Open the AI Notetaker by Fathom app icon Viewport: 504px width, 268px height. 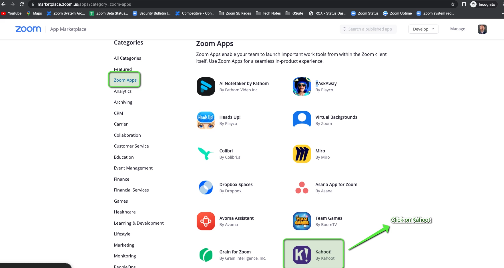click(x=206, y=86)
